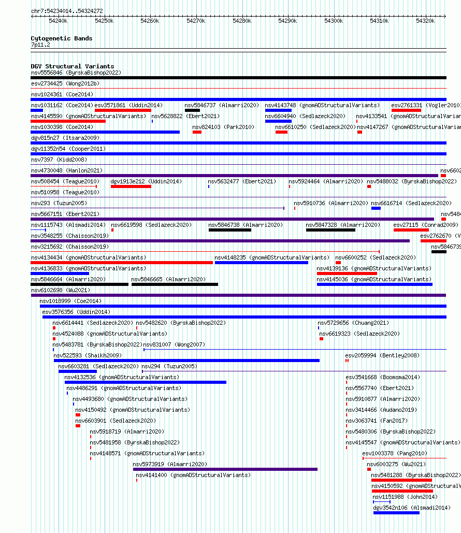Select nsv824103 (Park2010) red bar
Image resolution: width=461 pixels, height=533 pixels.
click(x=197, y=132)
